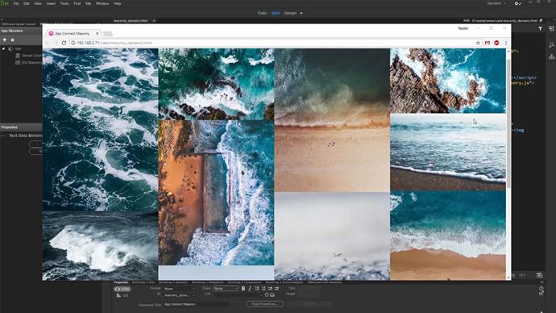556x313 pixels.
Task: Open a new browser tab
Action: click(108, 34)
